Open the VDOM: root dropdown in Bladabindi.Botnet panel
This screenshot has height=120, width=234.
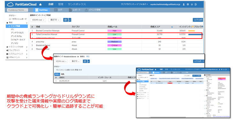tap(61, 61)
